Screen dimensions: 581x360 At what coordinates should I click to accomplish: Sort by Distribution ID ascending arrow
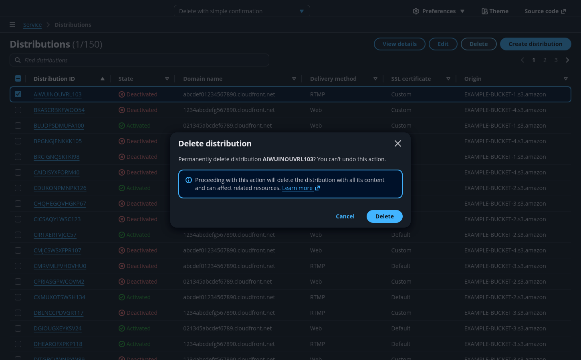[103, 79]
